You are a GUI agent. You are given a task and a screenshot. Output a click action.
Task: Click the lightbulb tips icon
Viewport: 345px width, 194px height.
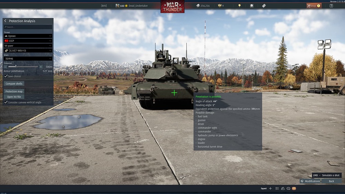point(239,6)
